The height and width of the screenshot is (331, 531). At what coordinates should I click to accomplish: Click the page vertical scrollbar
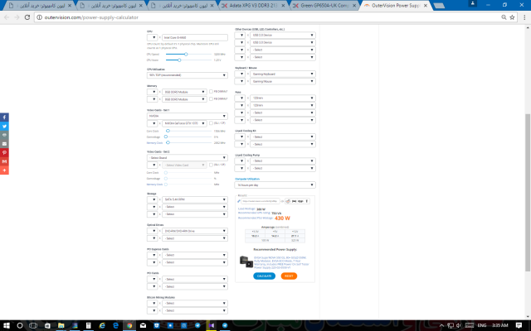pos(528,193)
